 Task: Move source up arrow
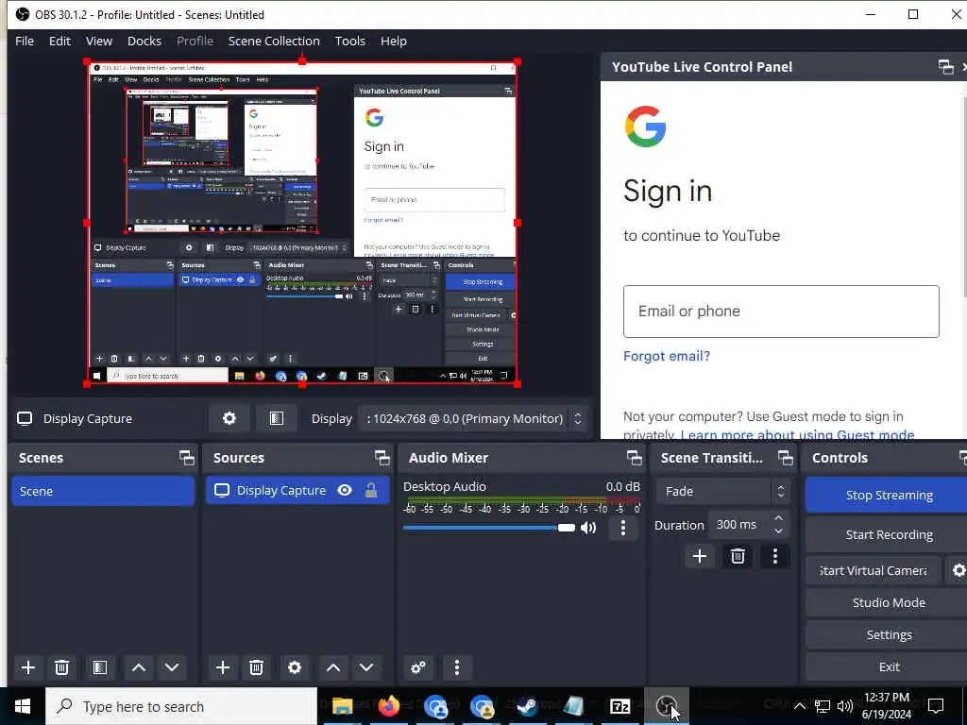click(x=333, y=667)
